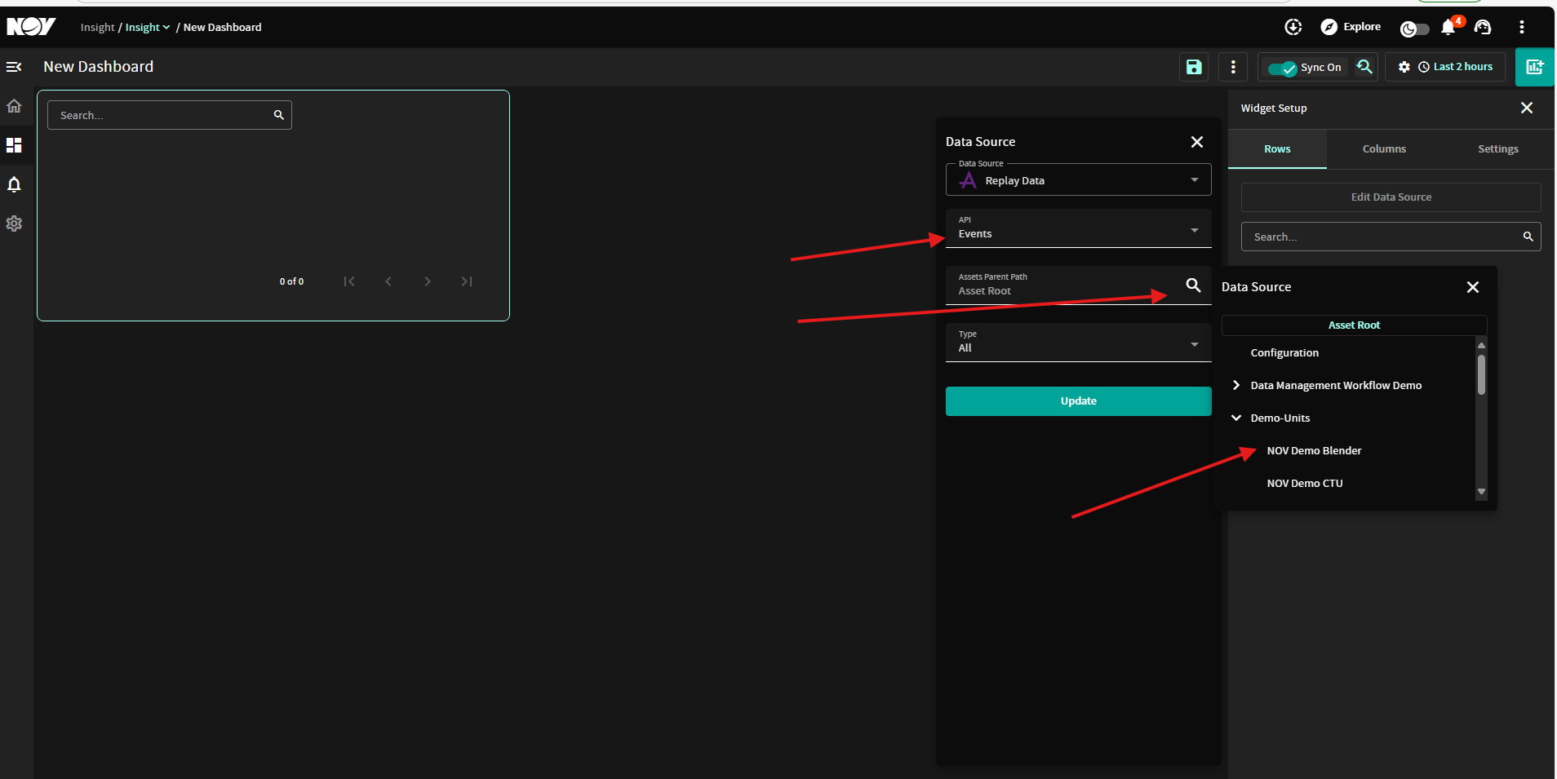1557x779 pixels.
Task: Switch to the Columns tab
Action: [1384, 148]
